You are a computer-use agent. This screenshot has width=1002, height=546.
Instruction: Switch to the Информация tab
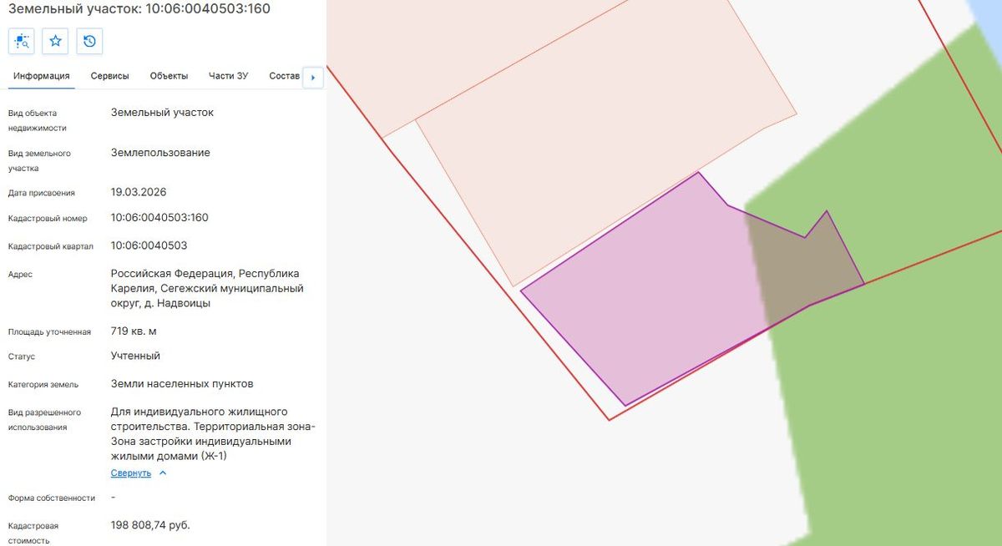click(42, 76)
